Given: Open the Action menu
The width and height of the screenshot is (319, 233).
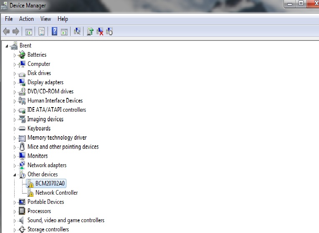Looking at the screenshot, I should pos(26,19).
